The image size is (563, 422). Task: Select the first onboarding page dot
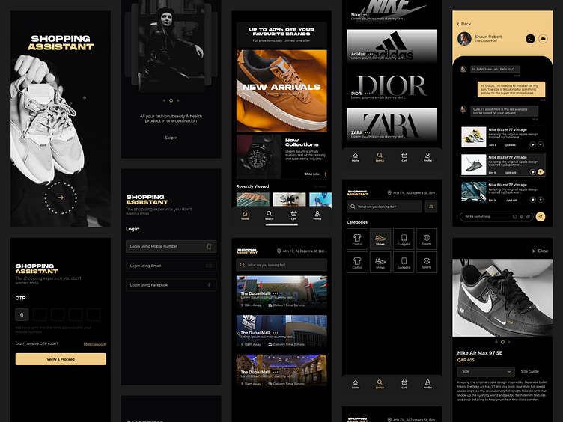tap(164, 100)
